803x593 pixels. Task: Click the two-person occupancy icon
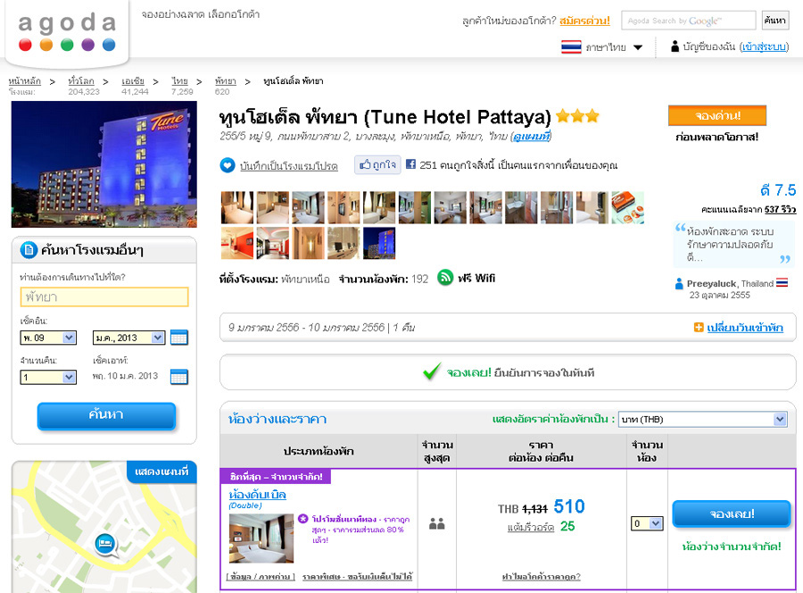tap(437, 524)
